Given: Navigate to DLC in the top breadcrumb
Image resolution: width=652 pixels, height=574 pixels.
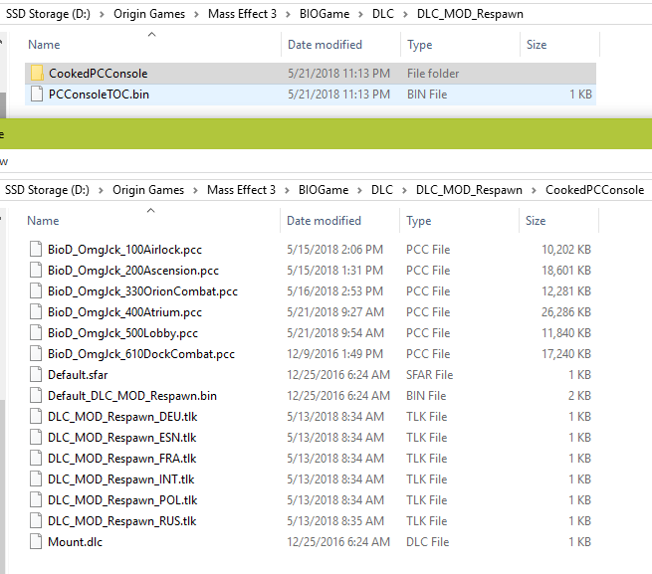Looking at the screenshot, I should 382,15.
